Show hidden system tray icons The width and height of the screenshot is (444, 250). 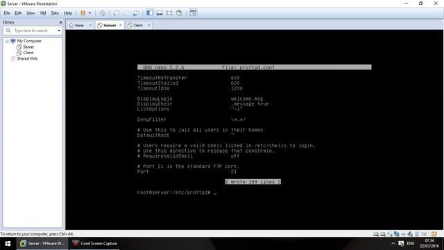(x=393, y=244)
